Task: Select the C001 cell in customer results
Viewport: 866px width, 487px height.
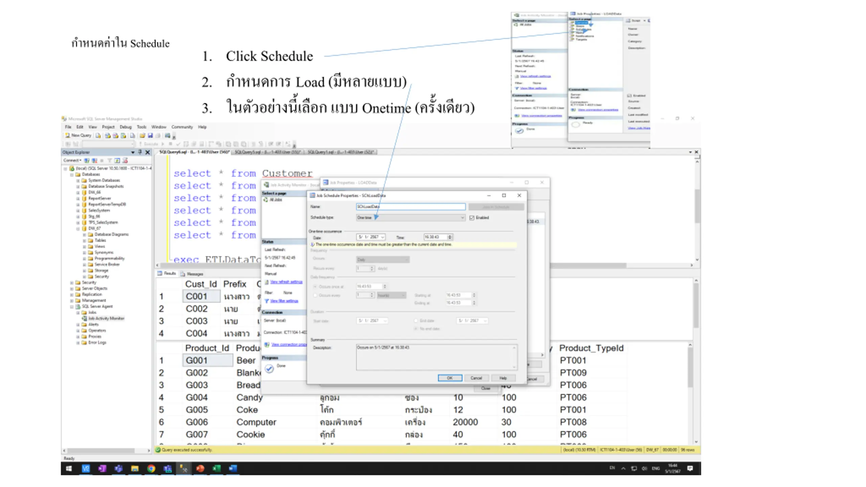Action: point(201,297)
